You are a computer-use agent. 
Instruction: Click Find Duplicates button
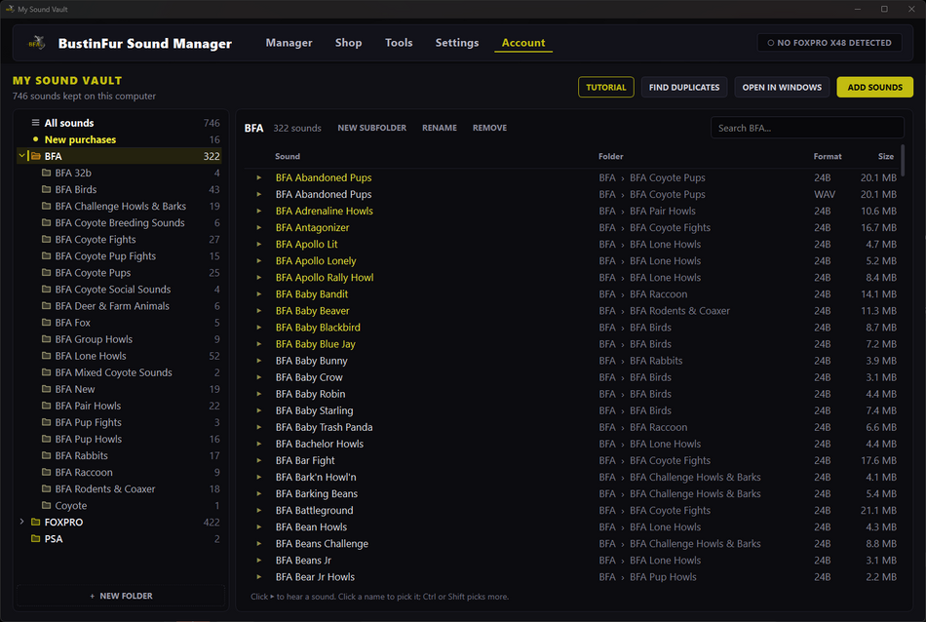tap(684, 88)
